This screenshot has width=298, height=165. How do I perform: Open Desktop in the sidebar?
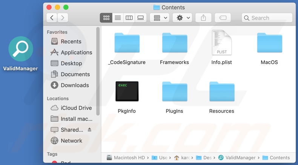coord(66,63)
